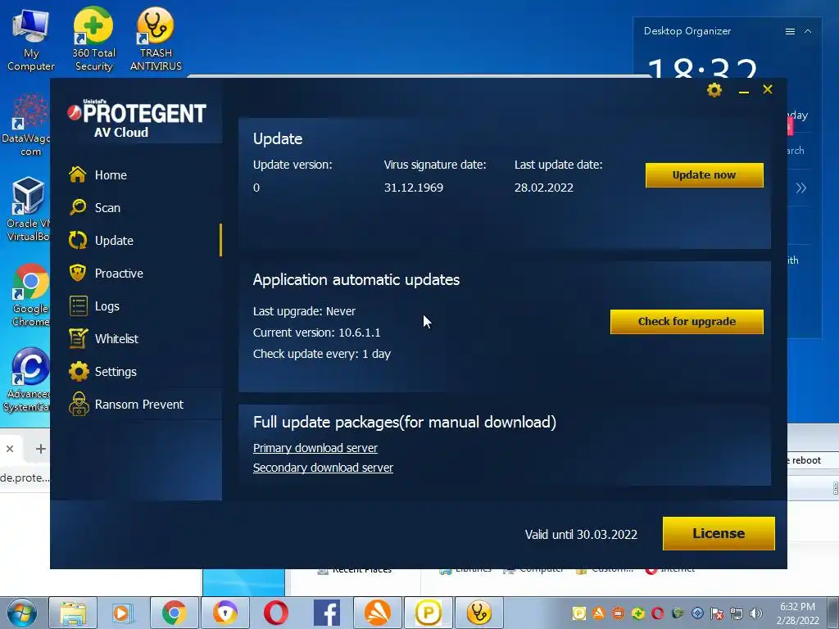Open TRASH ANTIVIRUS desktop shortcut

tap(156, 39)
